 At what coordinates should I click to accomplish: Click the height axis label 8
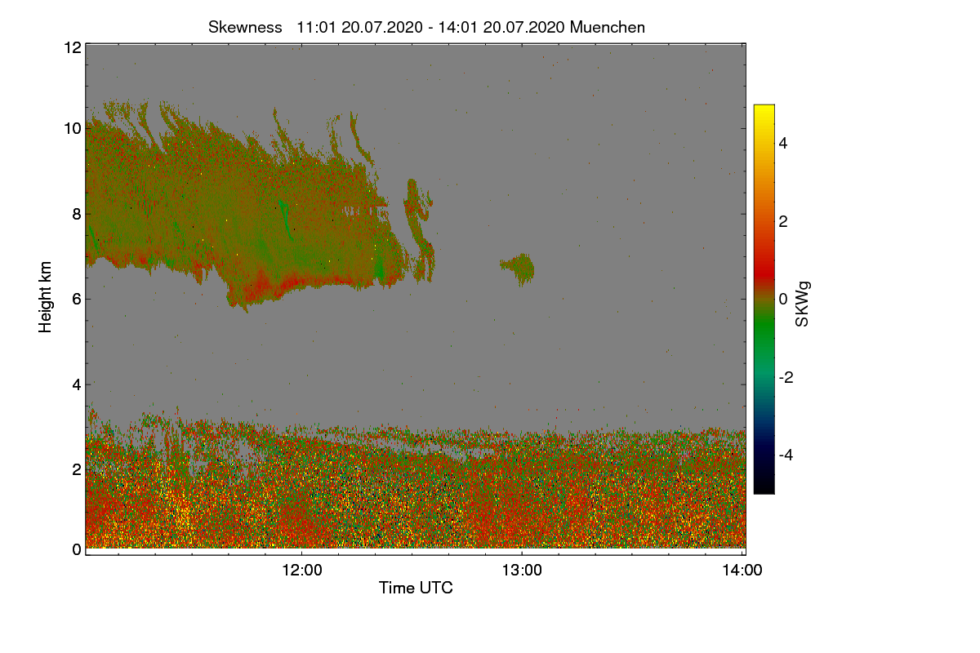(x=76, y=214)
